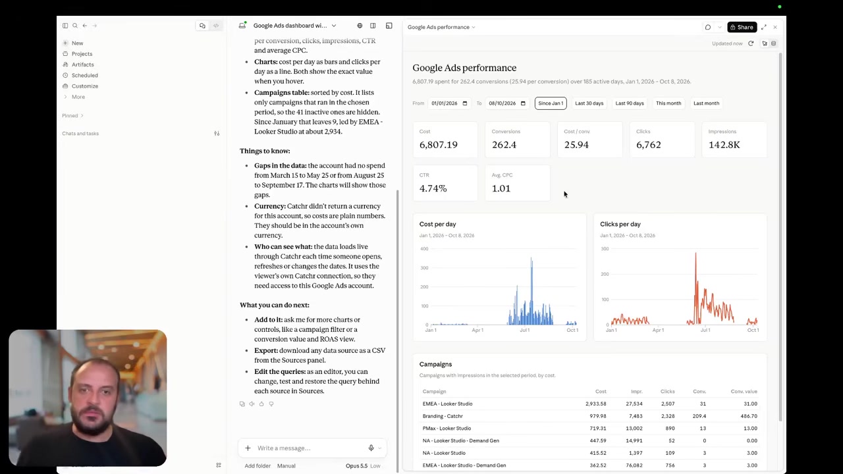This screenshot has height=474, width=843.
Task: Expand dashboard to fullscreen with arrows icon
Action: pos(764,27)
